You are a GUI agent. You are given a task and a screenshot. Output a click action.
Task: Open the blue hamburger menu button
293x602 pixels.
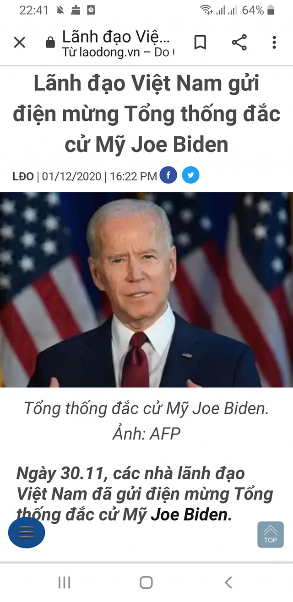pyautogui.click(x=27, y=532)
